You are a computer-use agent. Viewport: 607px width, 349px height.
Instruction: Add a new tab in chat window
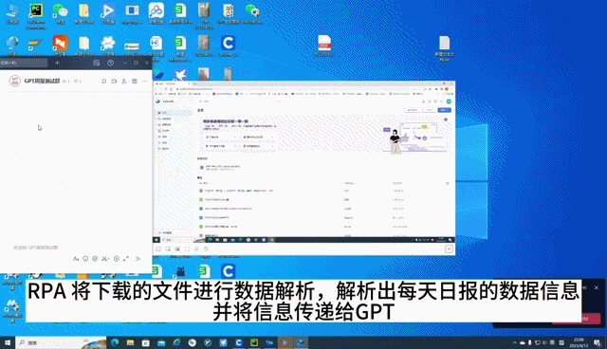click(57, 63)
